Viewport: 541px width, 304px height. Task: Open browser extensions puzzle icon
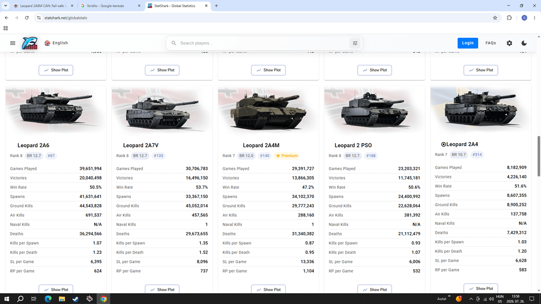point(509,18)
